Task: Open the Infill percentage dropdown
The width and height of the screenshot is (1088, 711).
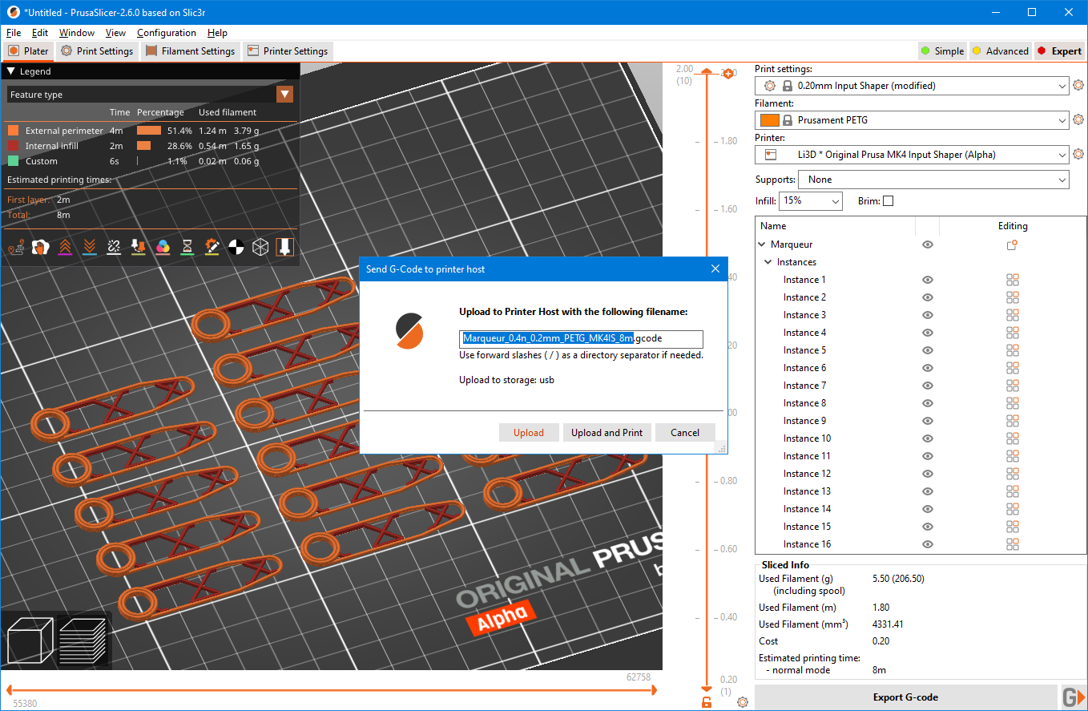Action: (x=810, y=201)
